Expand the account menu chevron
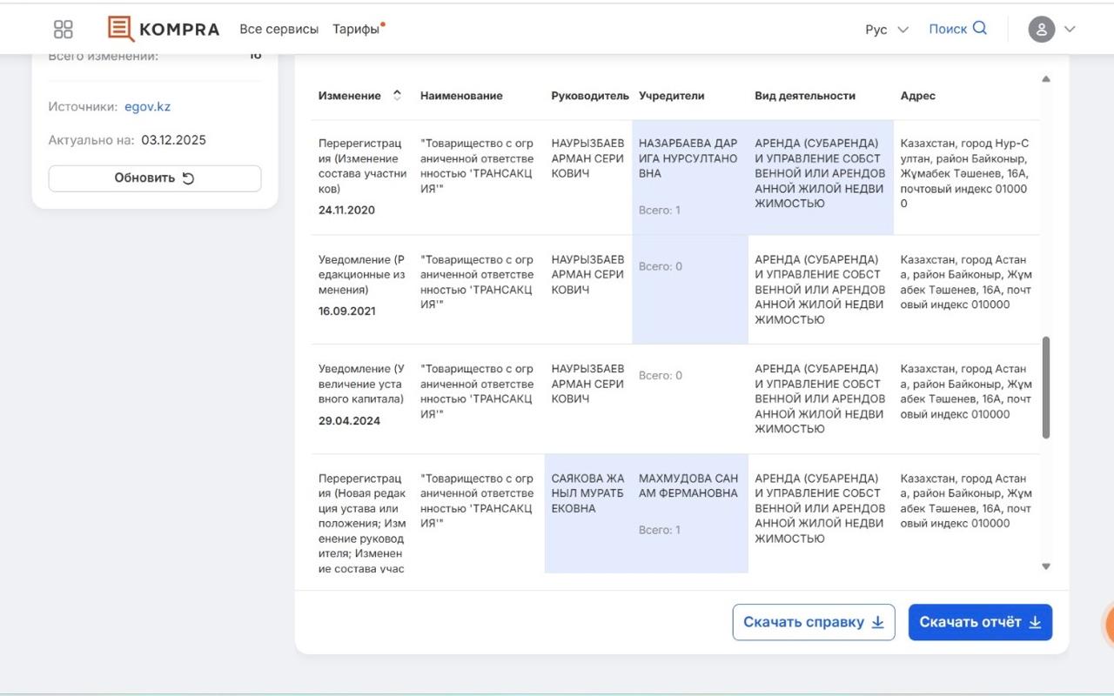This screenshot has height=696, width=1114. point(1070,29)
